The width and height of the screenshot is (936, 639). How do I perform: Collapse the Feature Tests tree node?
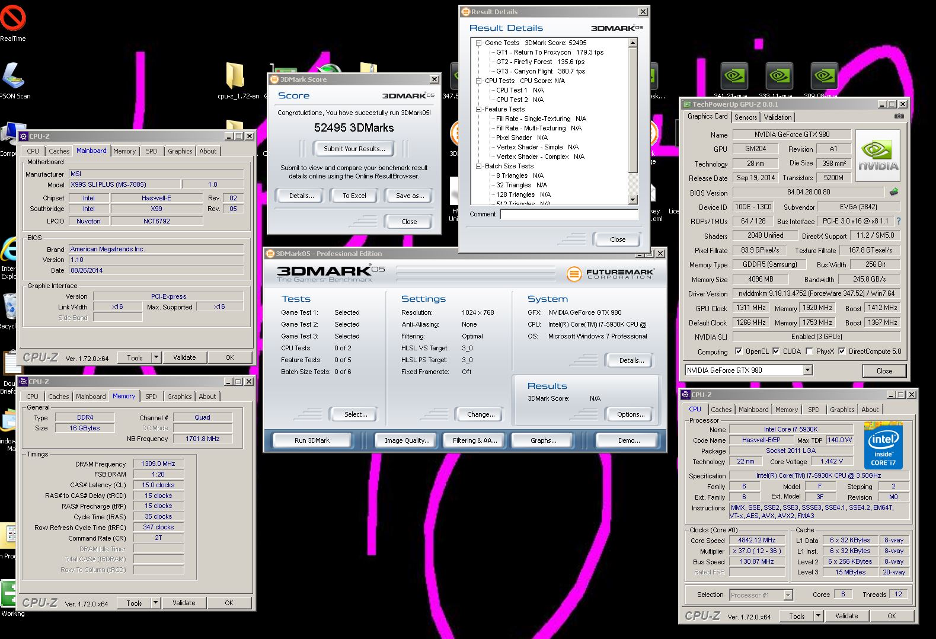478,109
